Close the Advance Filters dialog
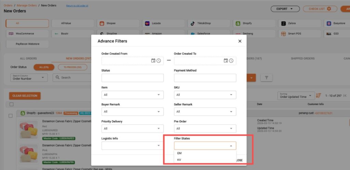This screenshot has width=350, height=170. pyautogui.click(x=240, y=41)
